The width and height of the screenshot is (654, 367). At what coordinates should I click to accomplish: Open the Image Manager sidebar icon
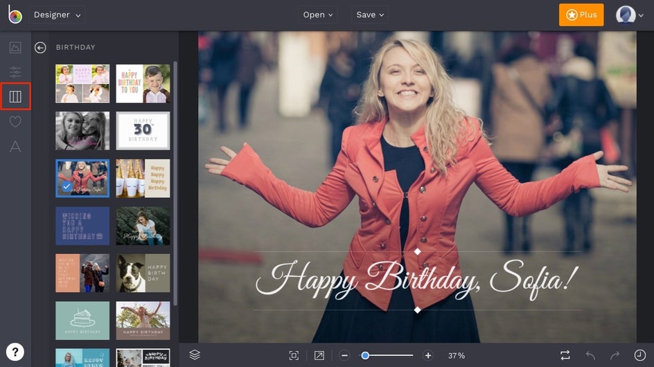coord(15,48)
